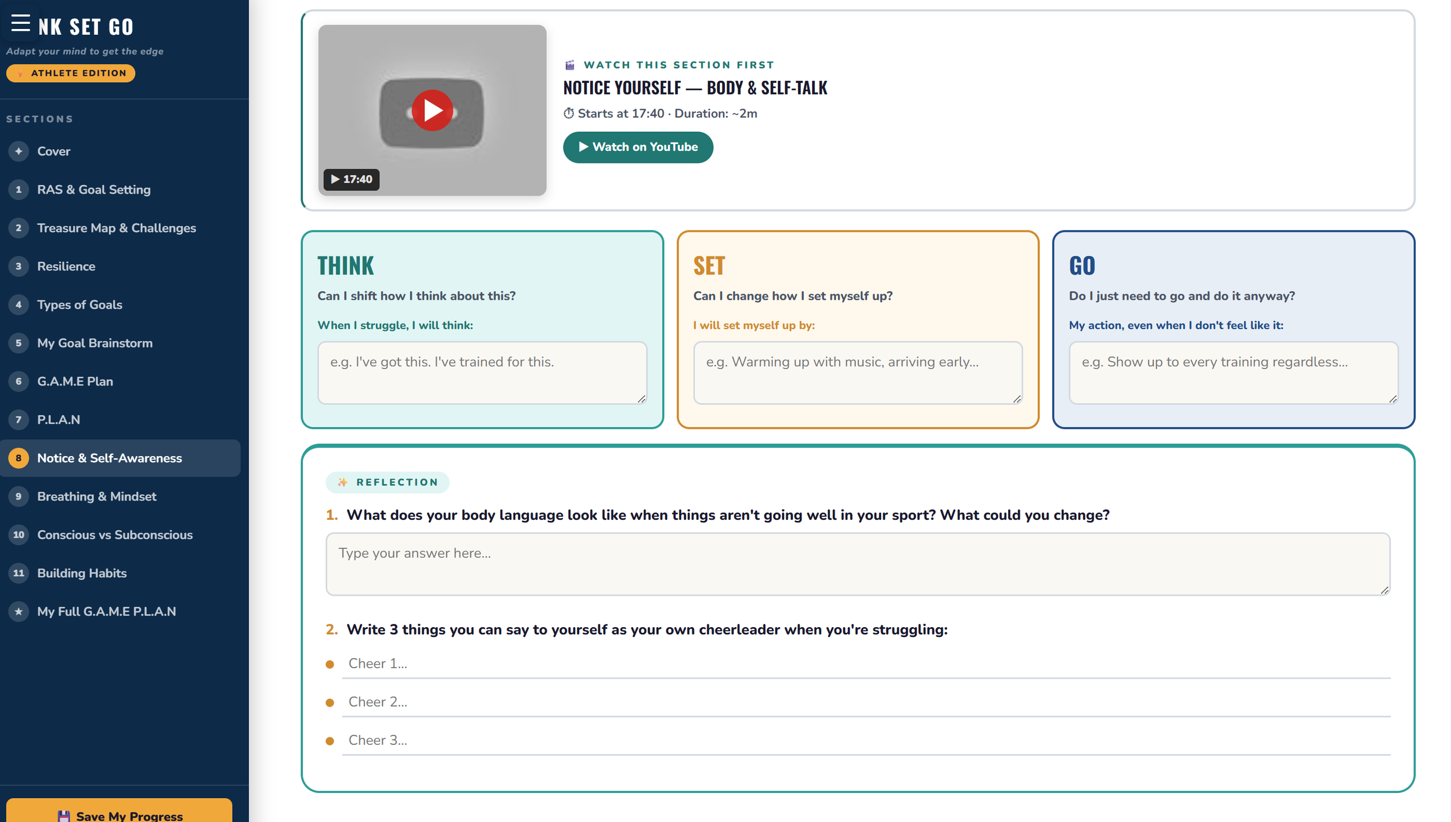Click the Cheer 2 input field

[866, 702]
